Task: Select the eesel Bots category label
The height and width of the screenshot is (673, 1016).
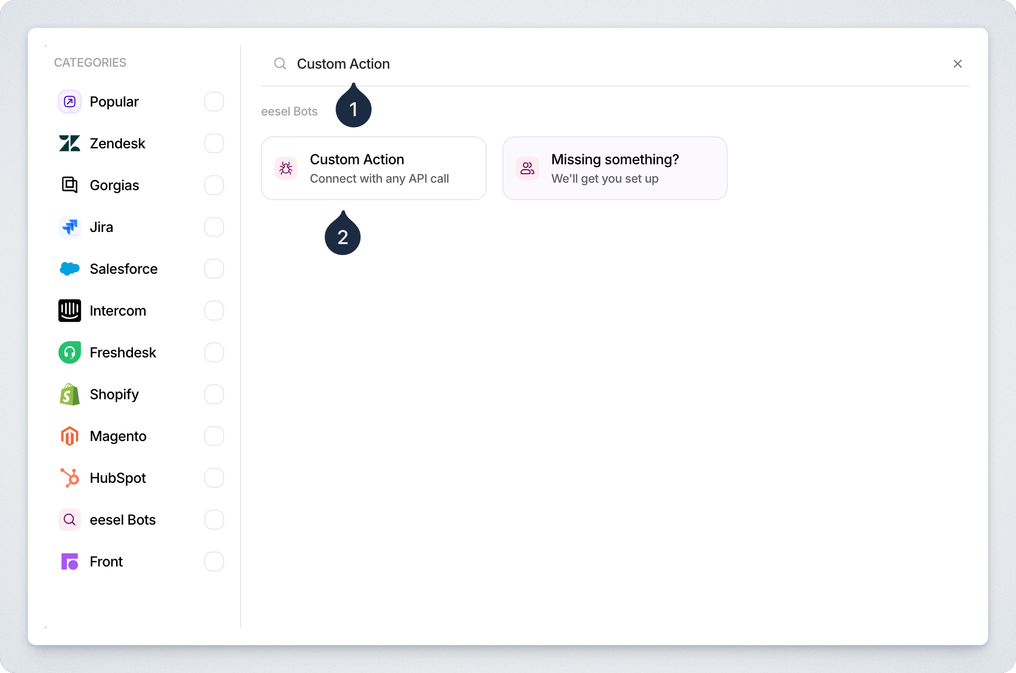Action: 123,520
